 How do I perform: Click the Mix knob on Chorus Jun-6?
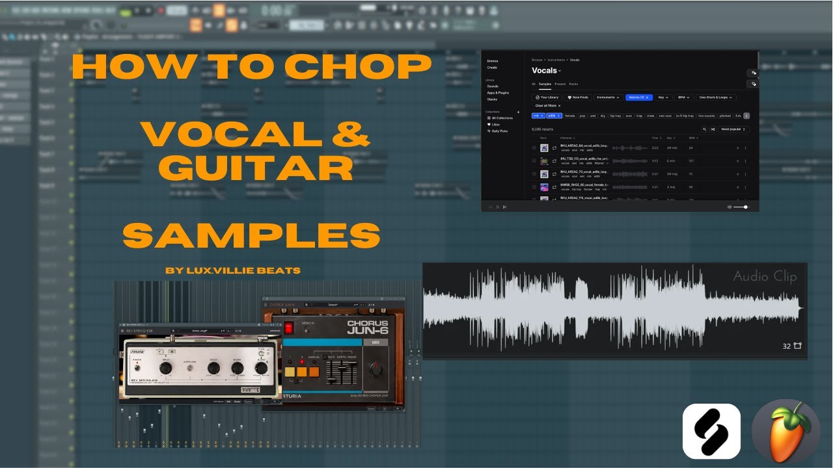point(376,369)
